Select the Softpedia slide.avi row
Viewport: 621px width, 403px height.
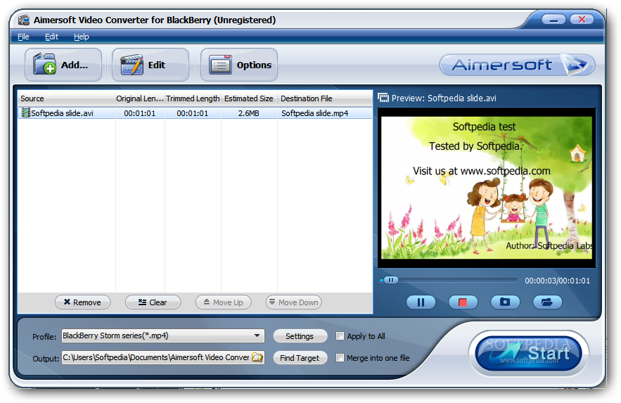pyautogui.click(x=195, y=113)
